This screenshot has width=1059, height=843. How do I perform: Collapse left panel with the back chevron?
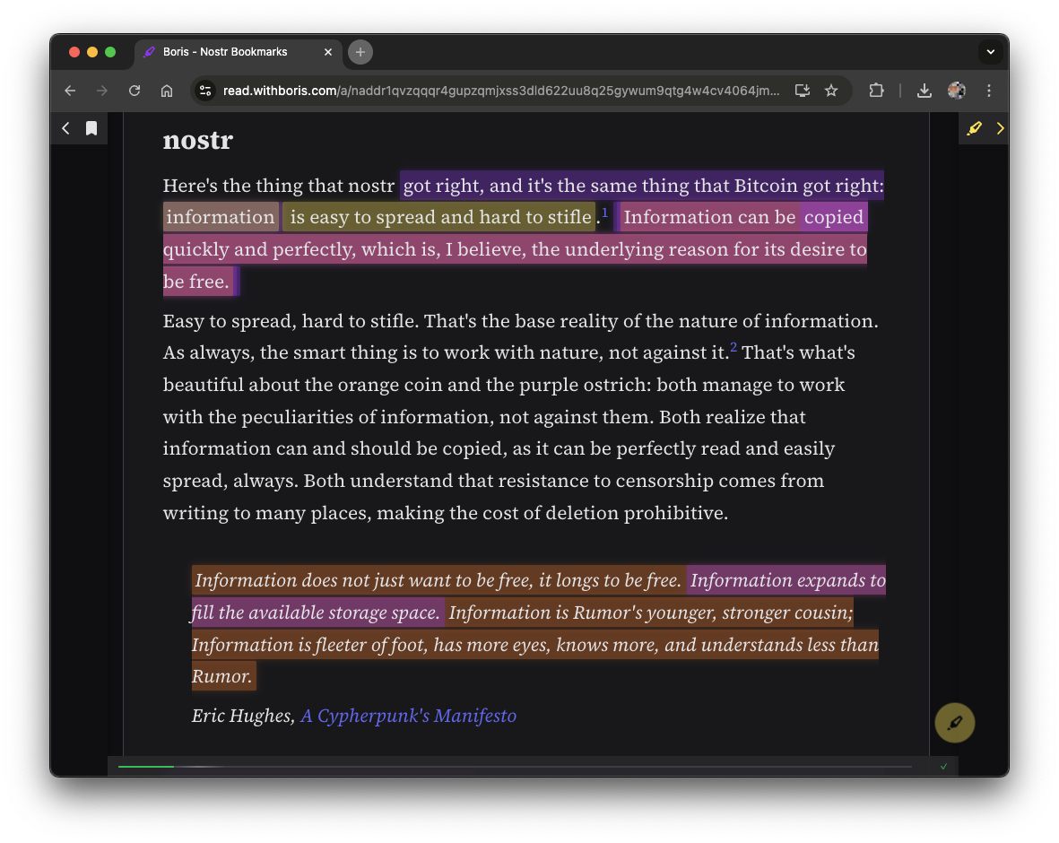65,128
